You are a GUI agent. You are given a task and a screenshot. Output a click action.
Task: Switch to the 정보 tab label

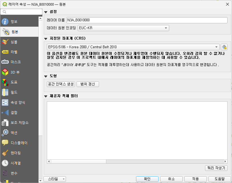click(x=14, y=22)
